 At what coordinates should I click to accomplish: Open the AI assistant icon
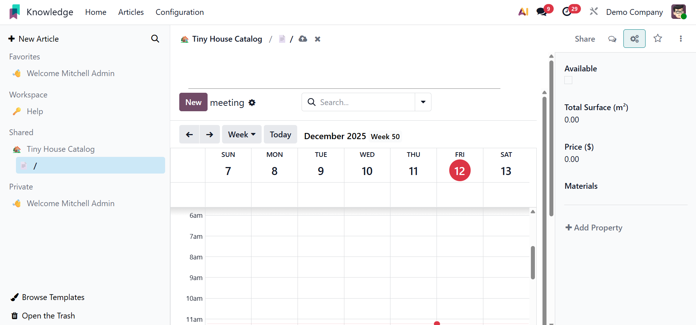click(x=523, y=12)
